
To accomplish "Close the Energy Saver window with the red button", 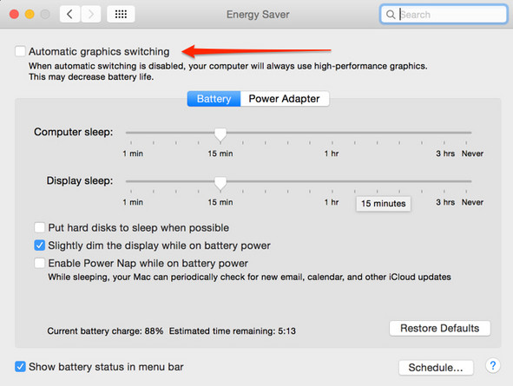I will pos(14,15).
